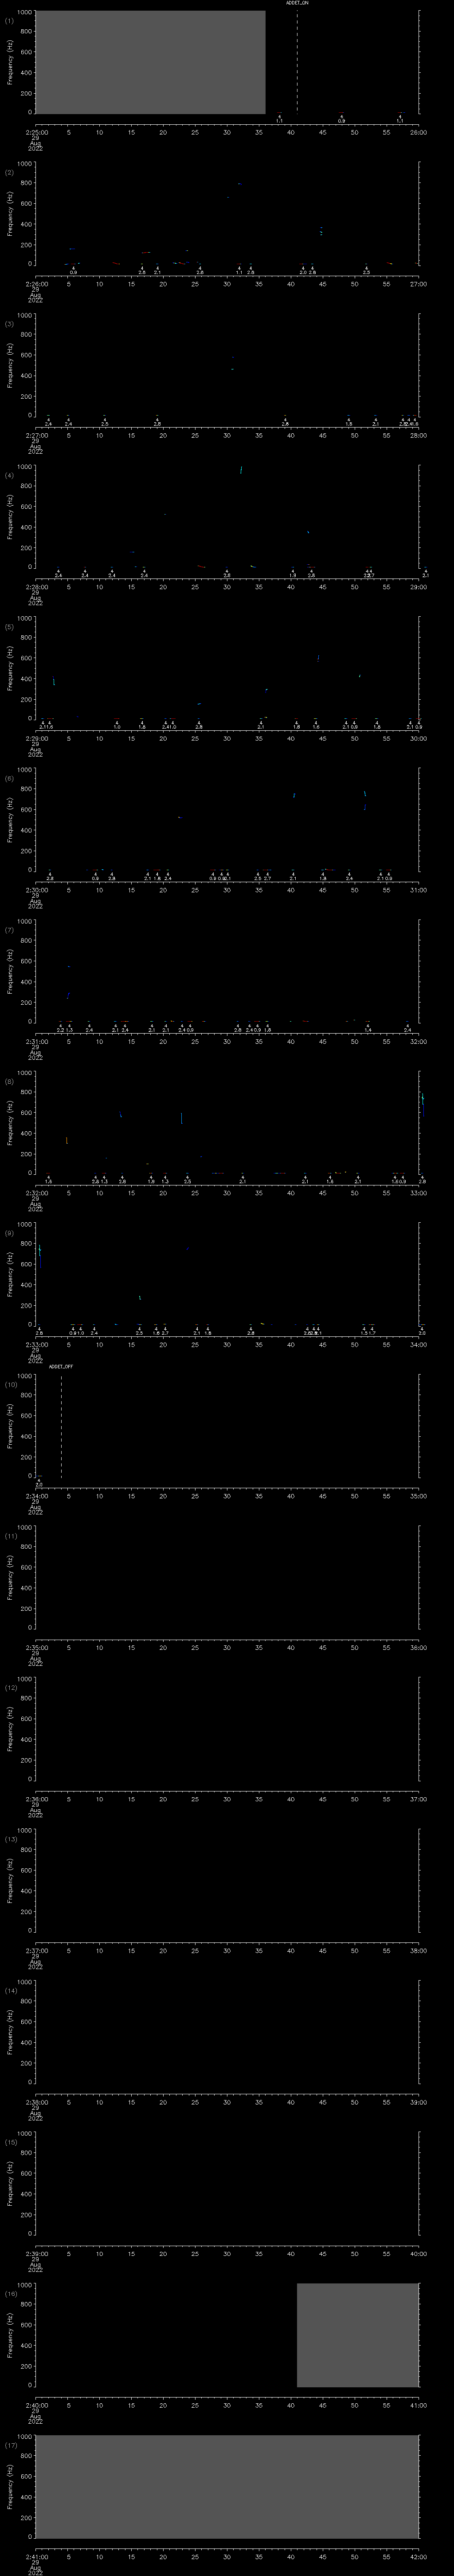Click panel number label (14)
This screenshot has height=2576, width=454.
[x=10, y=1990]
